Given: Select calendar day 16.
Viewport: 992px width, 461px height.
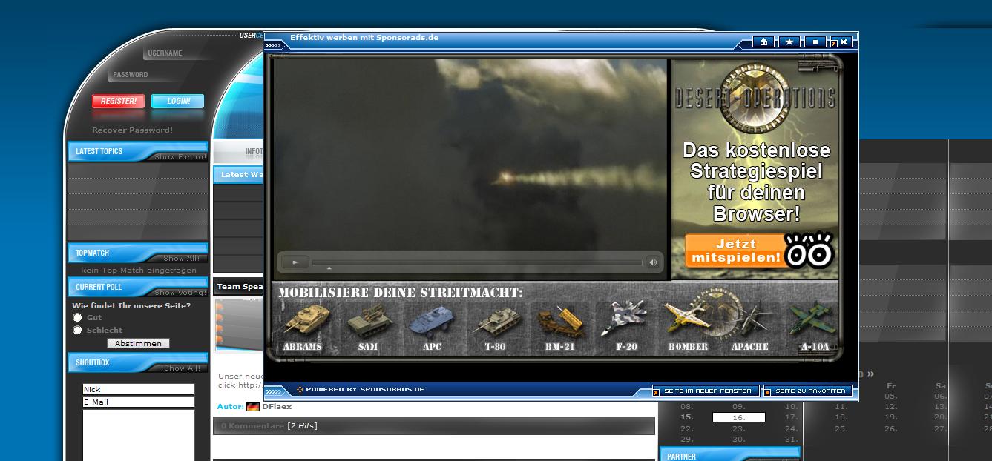Looking at the screenshot, I should (x=739, y=417).
